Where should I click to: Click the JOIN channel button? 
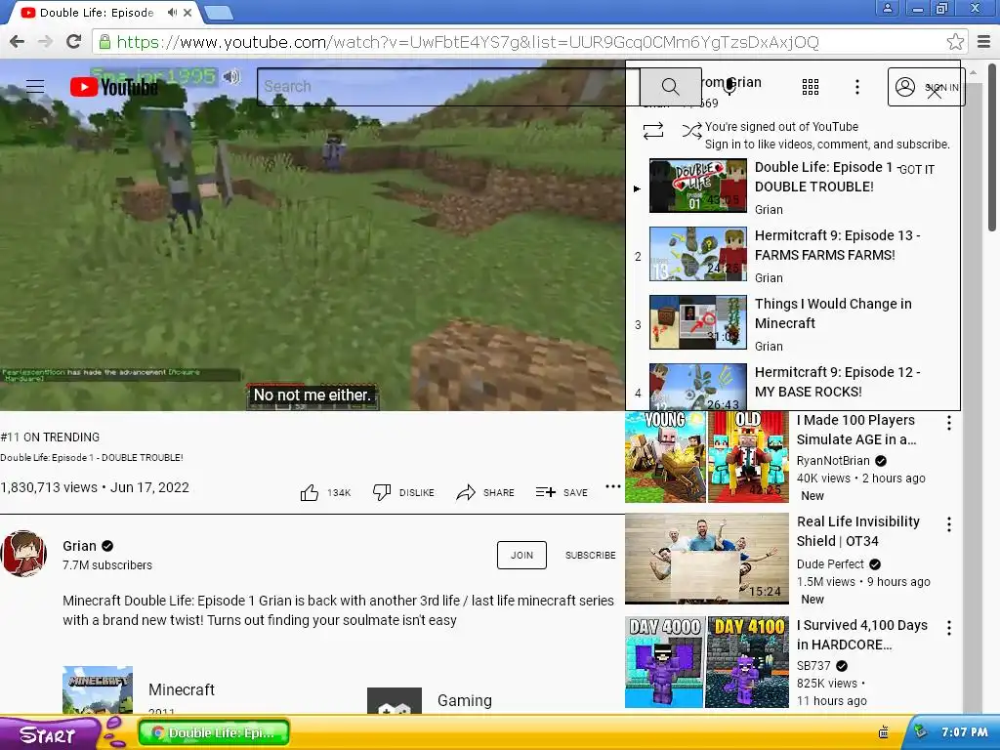pos(521,555)
